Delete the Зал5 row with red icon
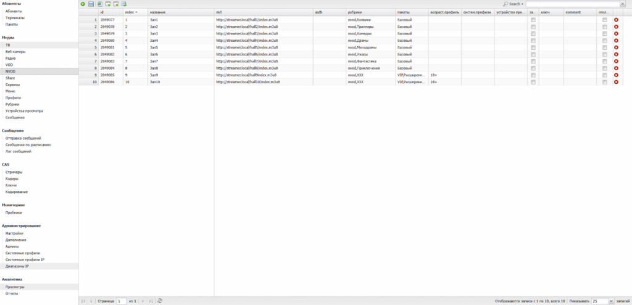 click(x=616, y=47)
